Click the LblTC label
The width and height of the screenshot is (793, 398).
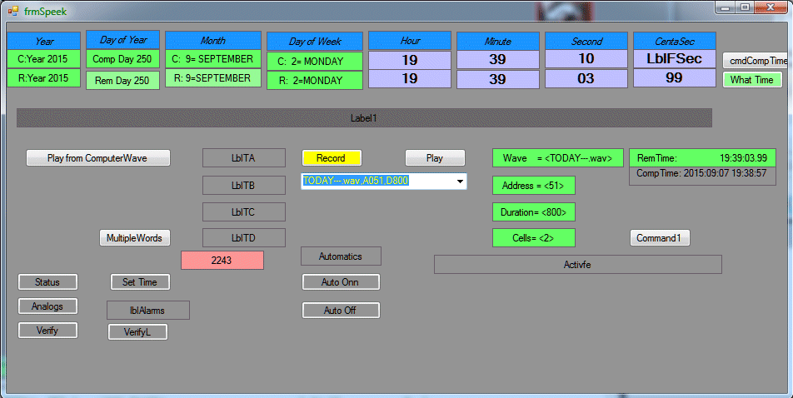(x=244, y=211)
